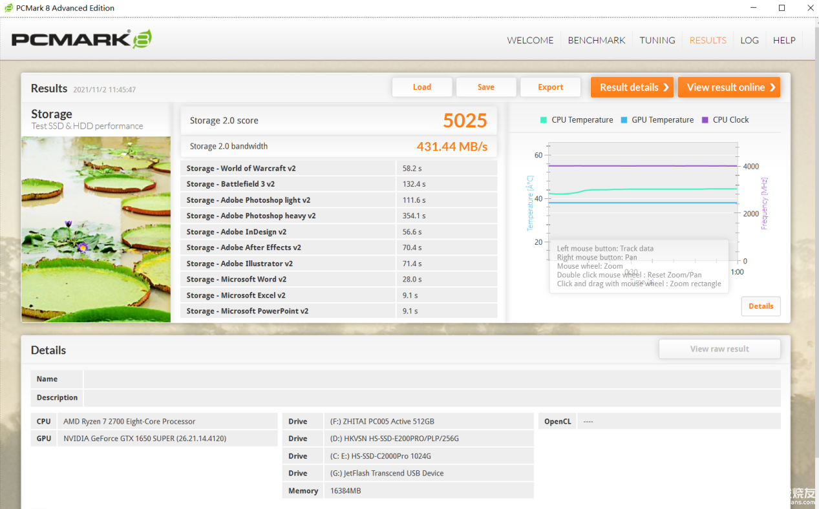Click the Description input field
The height and width of the screenshot is (509, 819).
point(432,397)
